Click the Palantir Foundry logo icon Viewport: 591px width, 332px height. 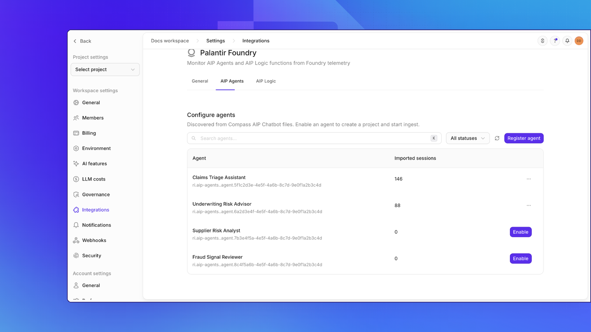(191, 52)
